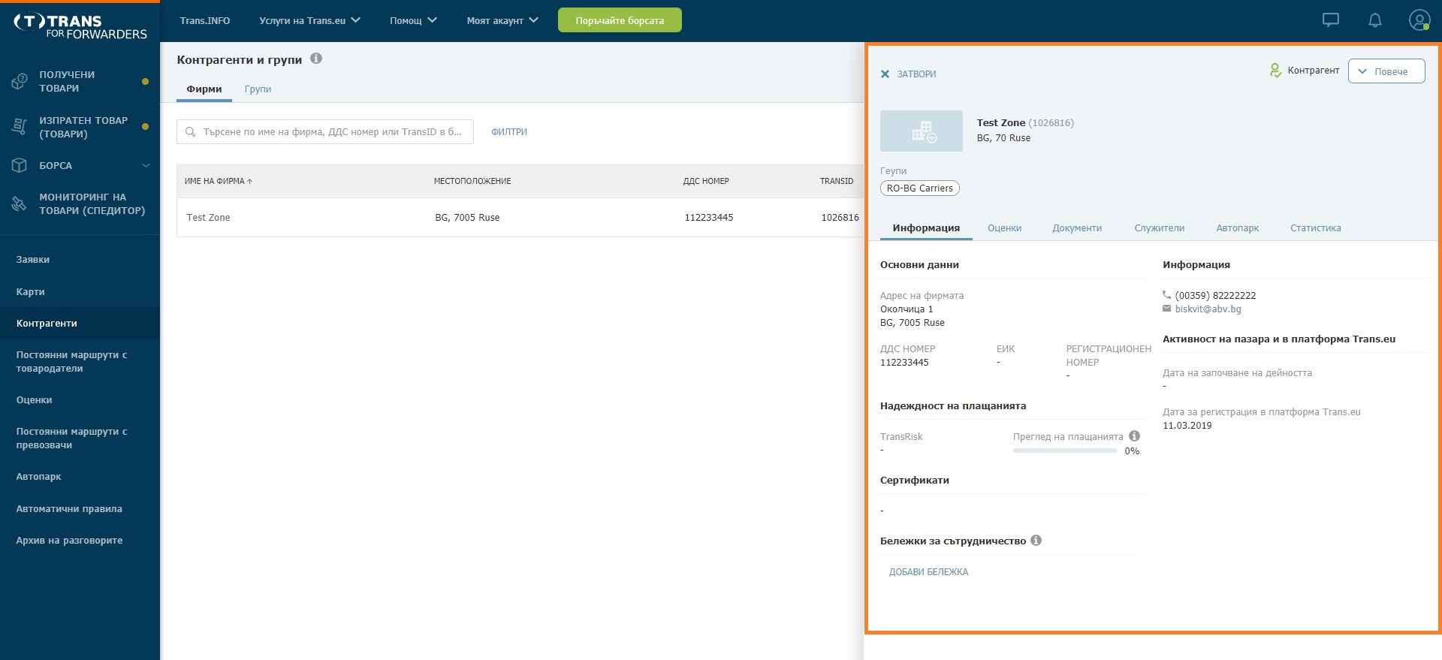Select the Фирми tab
The width and height of the screenshot is (1442, 660).
point(204,89)
